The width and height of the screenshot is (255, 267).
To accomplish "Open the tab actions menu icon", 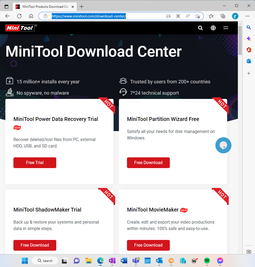I will (x=6, y=7).
